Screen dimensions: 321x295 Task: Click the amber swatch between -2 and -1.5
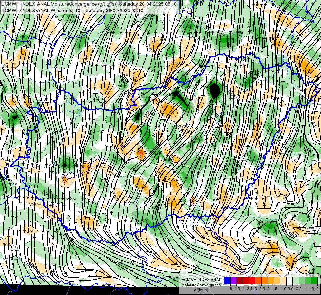click(x=271, y=280)
